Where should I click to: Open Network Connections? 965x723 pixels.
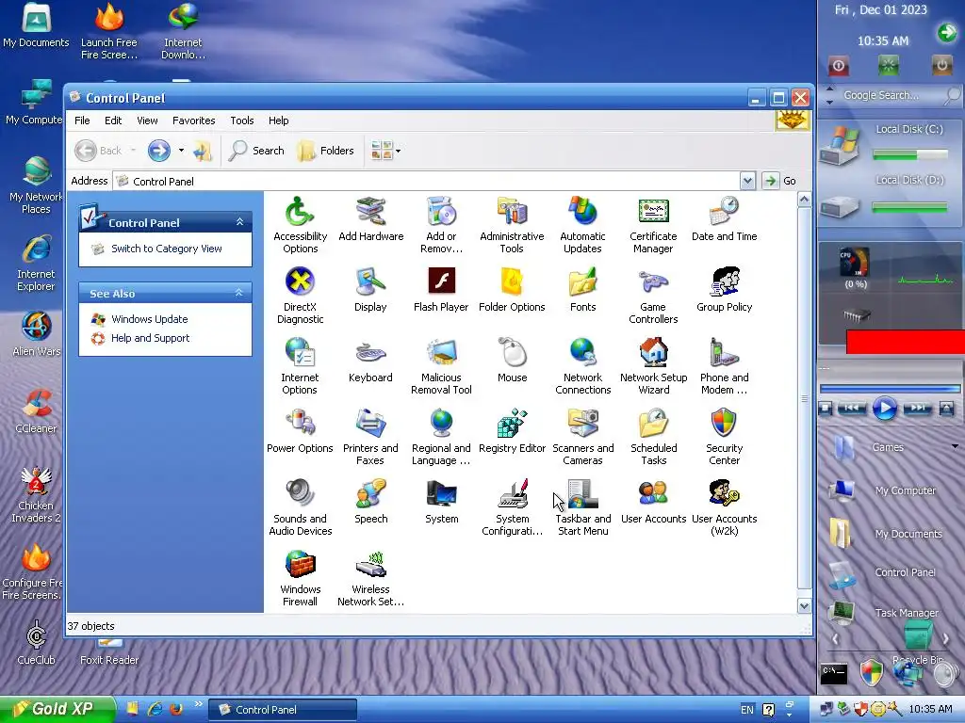point(582,366)
